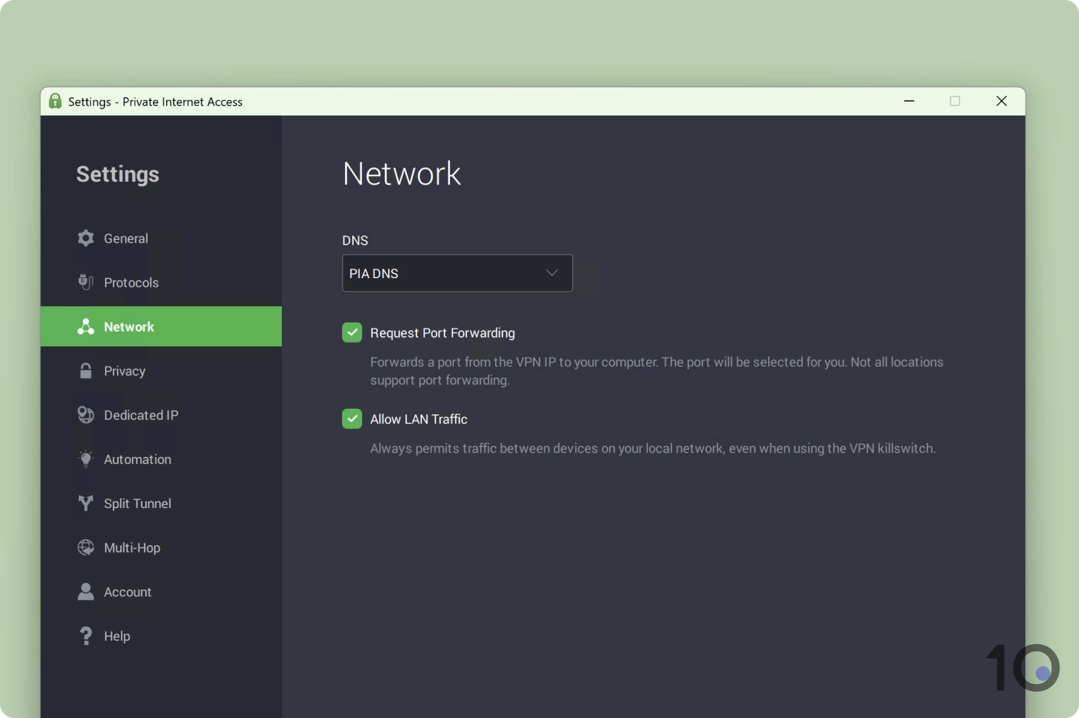Click the Help question mark icon
The height and width of the screenshot is (718, 1079).
[85, 636]
